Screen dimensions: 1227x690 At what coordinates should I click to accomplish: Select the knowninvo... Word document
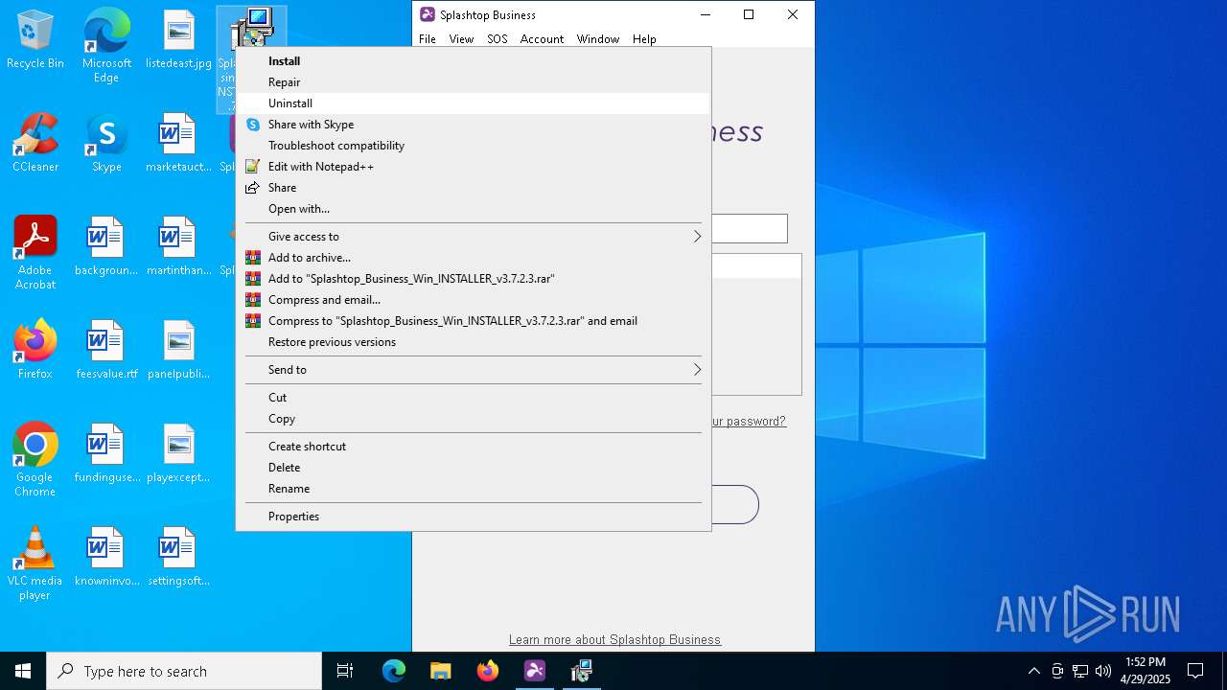tap(106, 558)
